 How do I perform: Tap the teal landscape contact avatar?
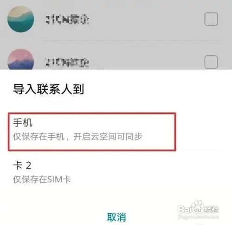coord(21,19)
